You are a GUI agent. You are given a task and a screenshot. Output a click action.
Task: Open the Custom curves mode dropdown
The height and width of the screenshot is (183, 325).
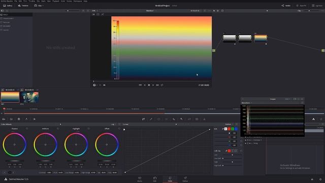point(229,124)
